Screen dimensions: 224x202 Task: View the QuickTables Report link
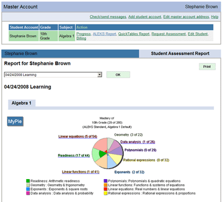tap(134, 34)
